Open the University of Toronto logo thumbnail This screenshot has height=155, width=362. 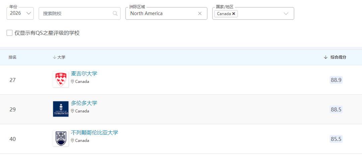(x=61, y=109)
